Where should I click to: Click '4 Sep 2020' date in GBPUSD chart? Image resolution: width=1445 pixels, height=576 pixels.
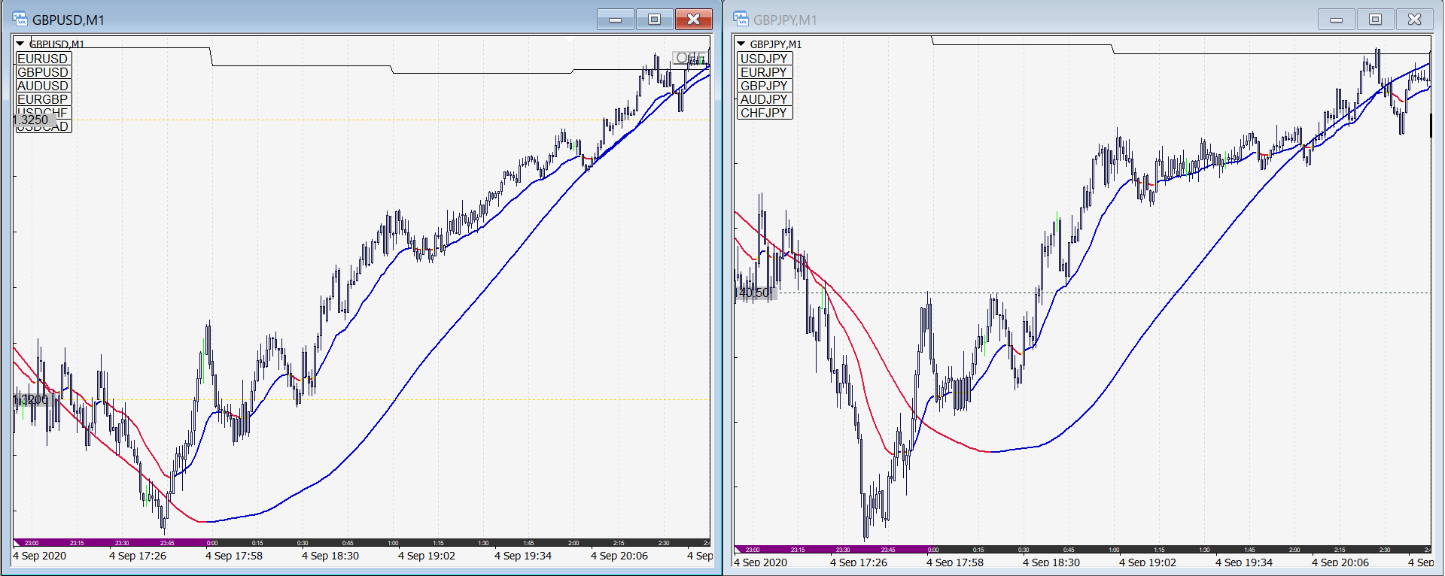coord(40,556)
